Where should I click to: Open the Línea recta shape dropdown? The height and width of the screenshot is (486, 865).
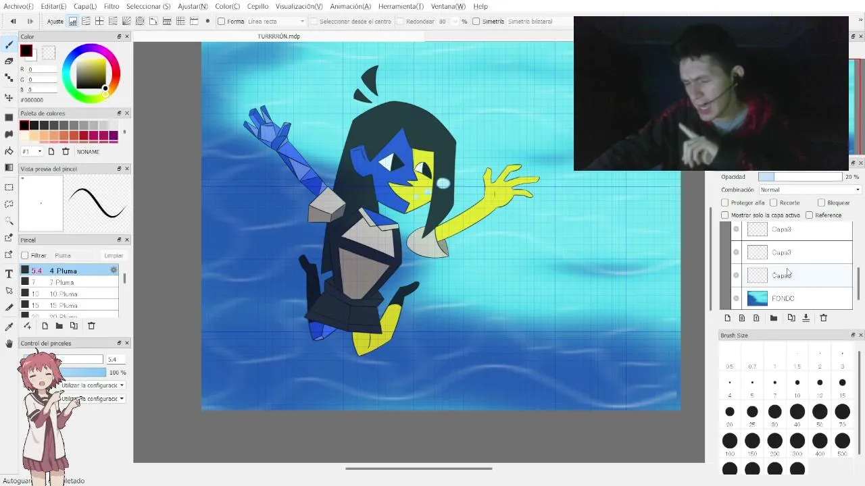click(x=275, y=22)
